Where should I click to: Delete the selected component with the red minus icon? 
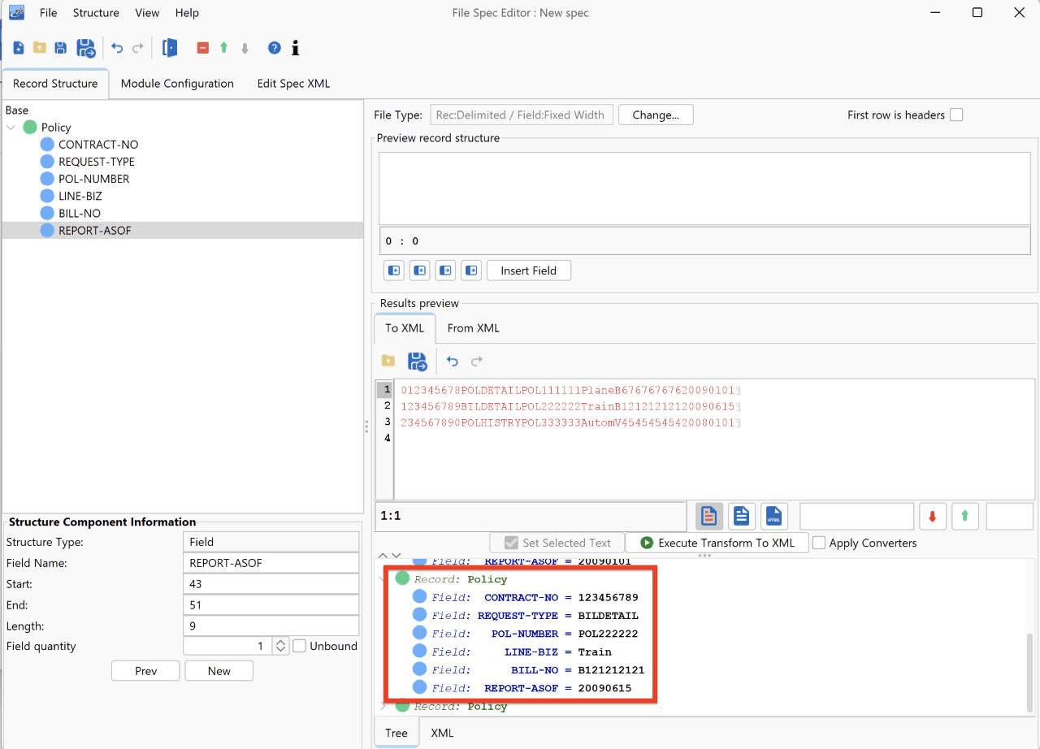[203, 48]
